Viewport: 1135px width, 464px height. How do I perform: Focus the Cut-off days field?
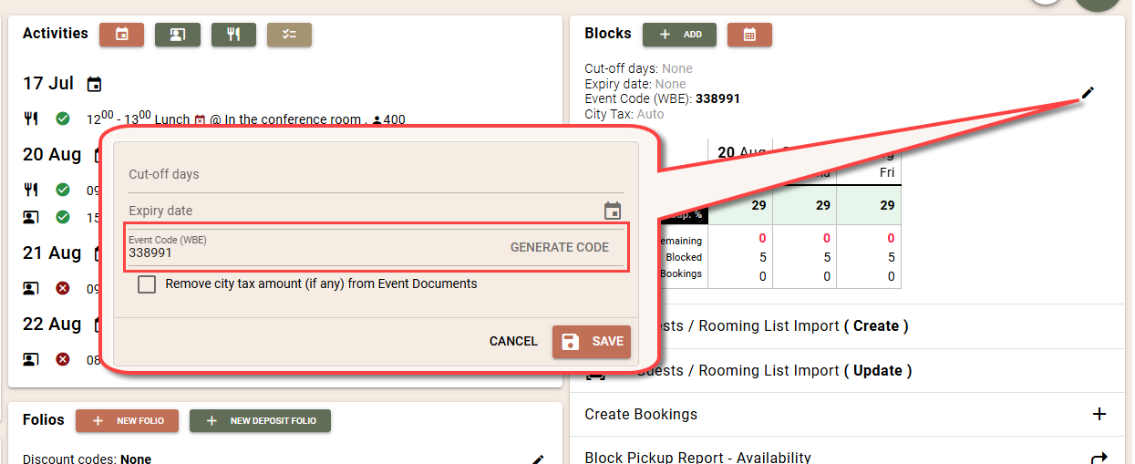click(376, 174)
